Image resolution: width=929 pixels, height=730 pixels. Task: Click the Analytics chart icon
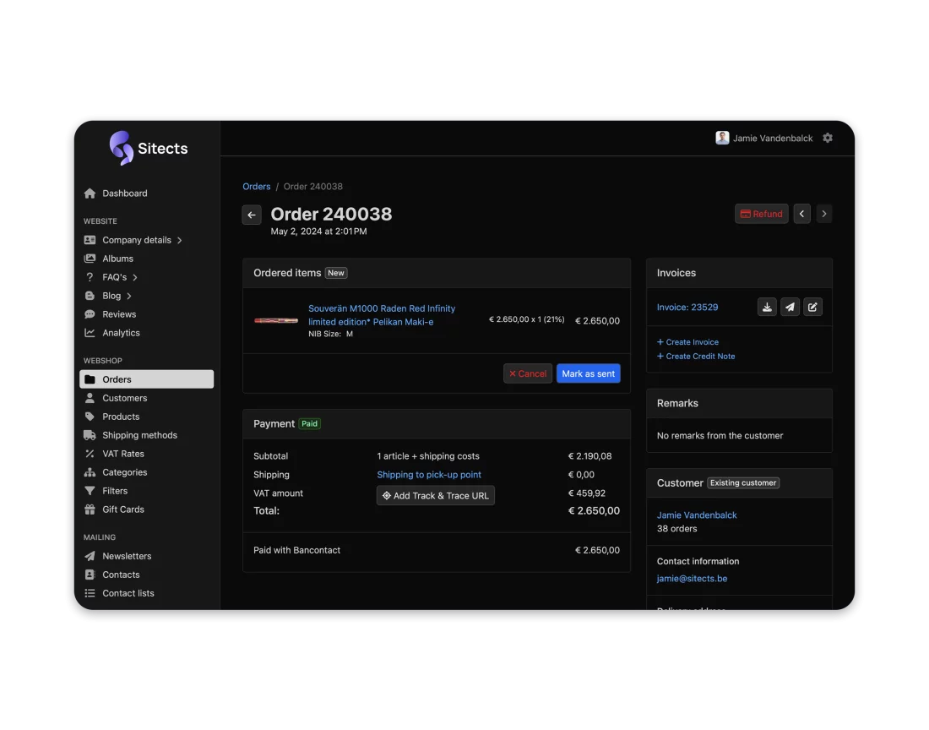[x=90, y=333]
